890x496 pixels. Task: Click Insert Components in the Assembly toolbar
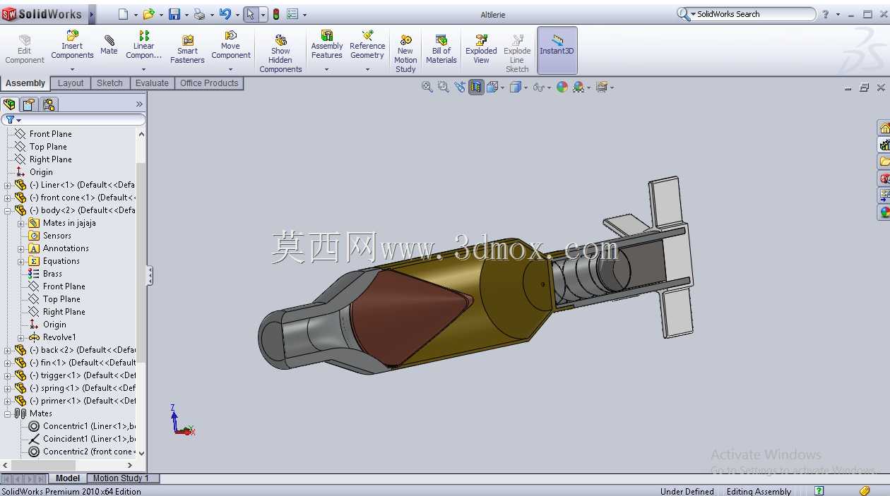[72, 46]
